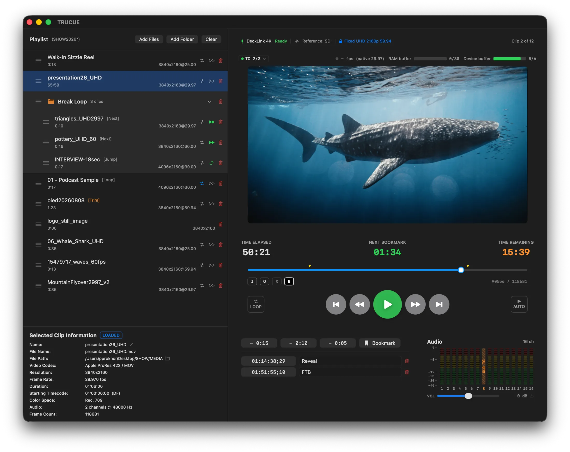Disable auto-advance on pottery_UHD_60
Screen dimensions: 570x452
click(x=211, y=142)
